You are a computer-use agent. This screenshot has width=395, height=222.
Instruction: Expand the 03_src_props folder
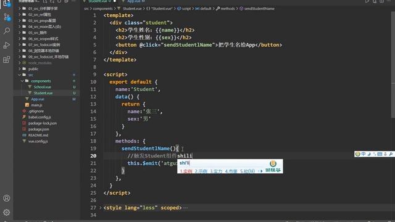19,20
